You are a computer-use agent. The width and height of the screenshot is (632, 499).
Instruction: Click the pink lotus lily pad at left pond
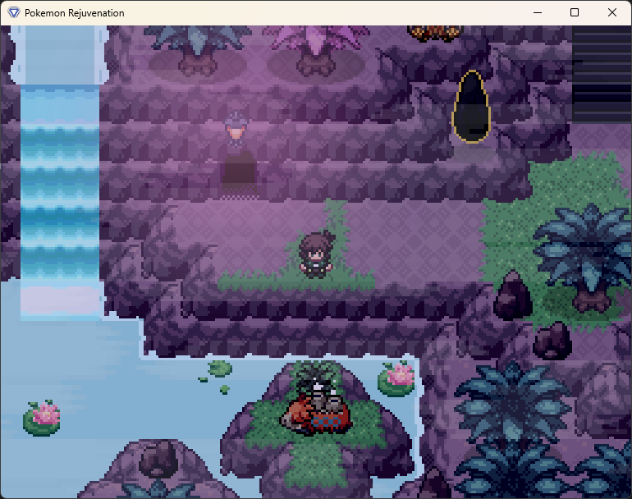point(42,419)
